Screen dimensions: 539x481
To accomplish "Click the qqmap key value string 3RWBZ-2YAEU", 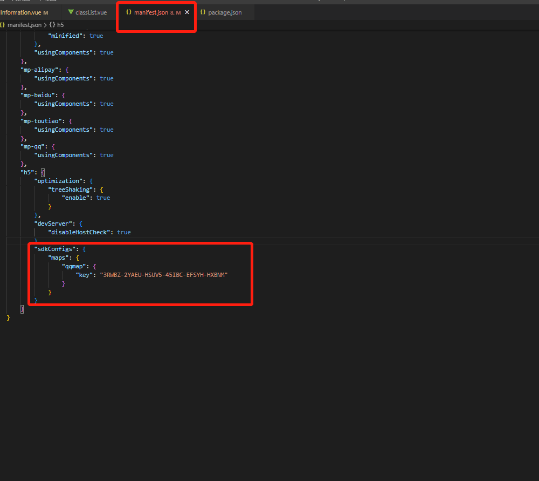I will coord(164,275).
